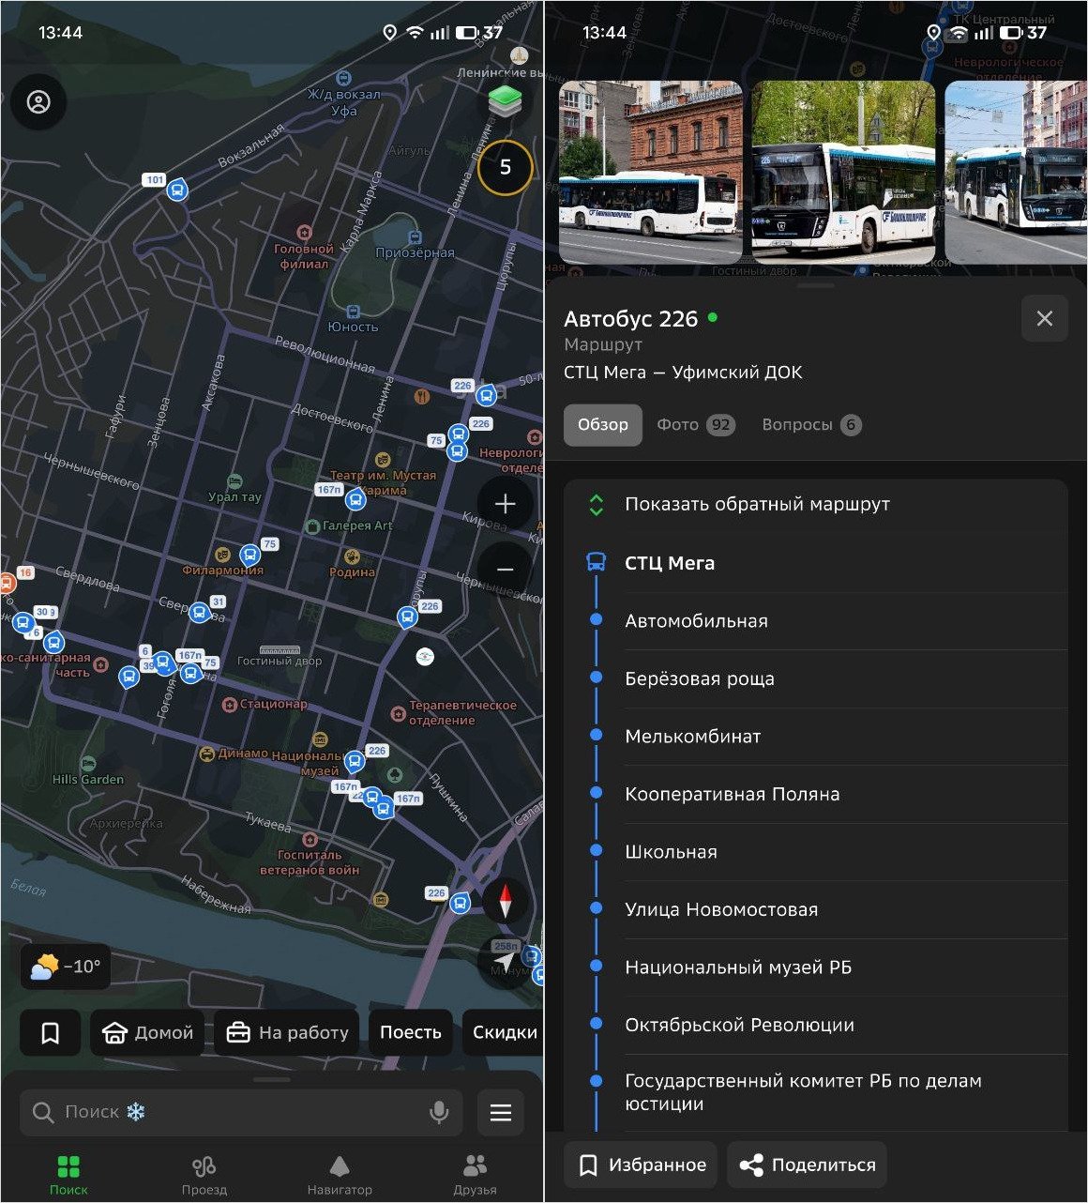Show the reverse route direction
The width and height of the screenshot is (1088, 1203).
tap(756, 505)
